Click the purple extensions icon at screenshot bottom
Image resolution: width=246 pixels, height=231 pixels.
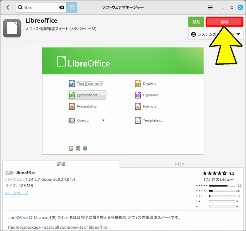pos(77,148)
